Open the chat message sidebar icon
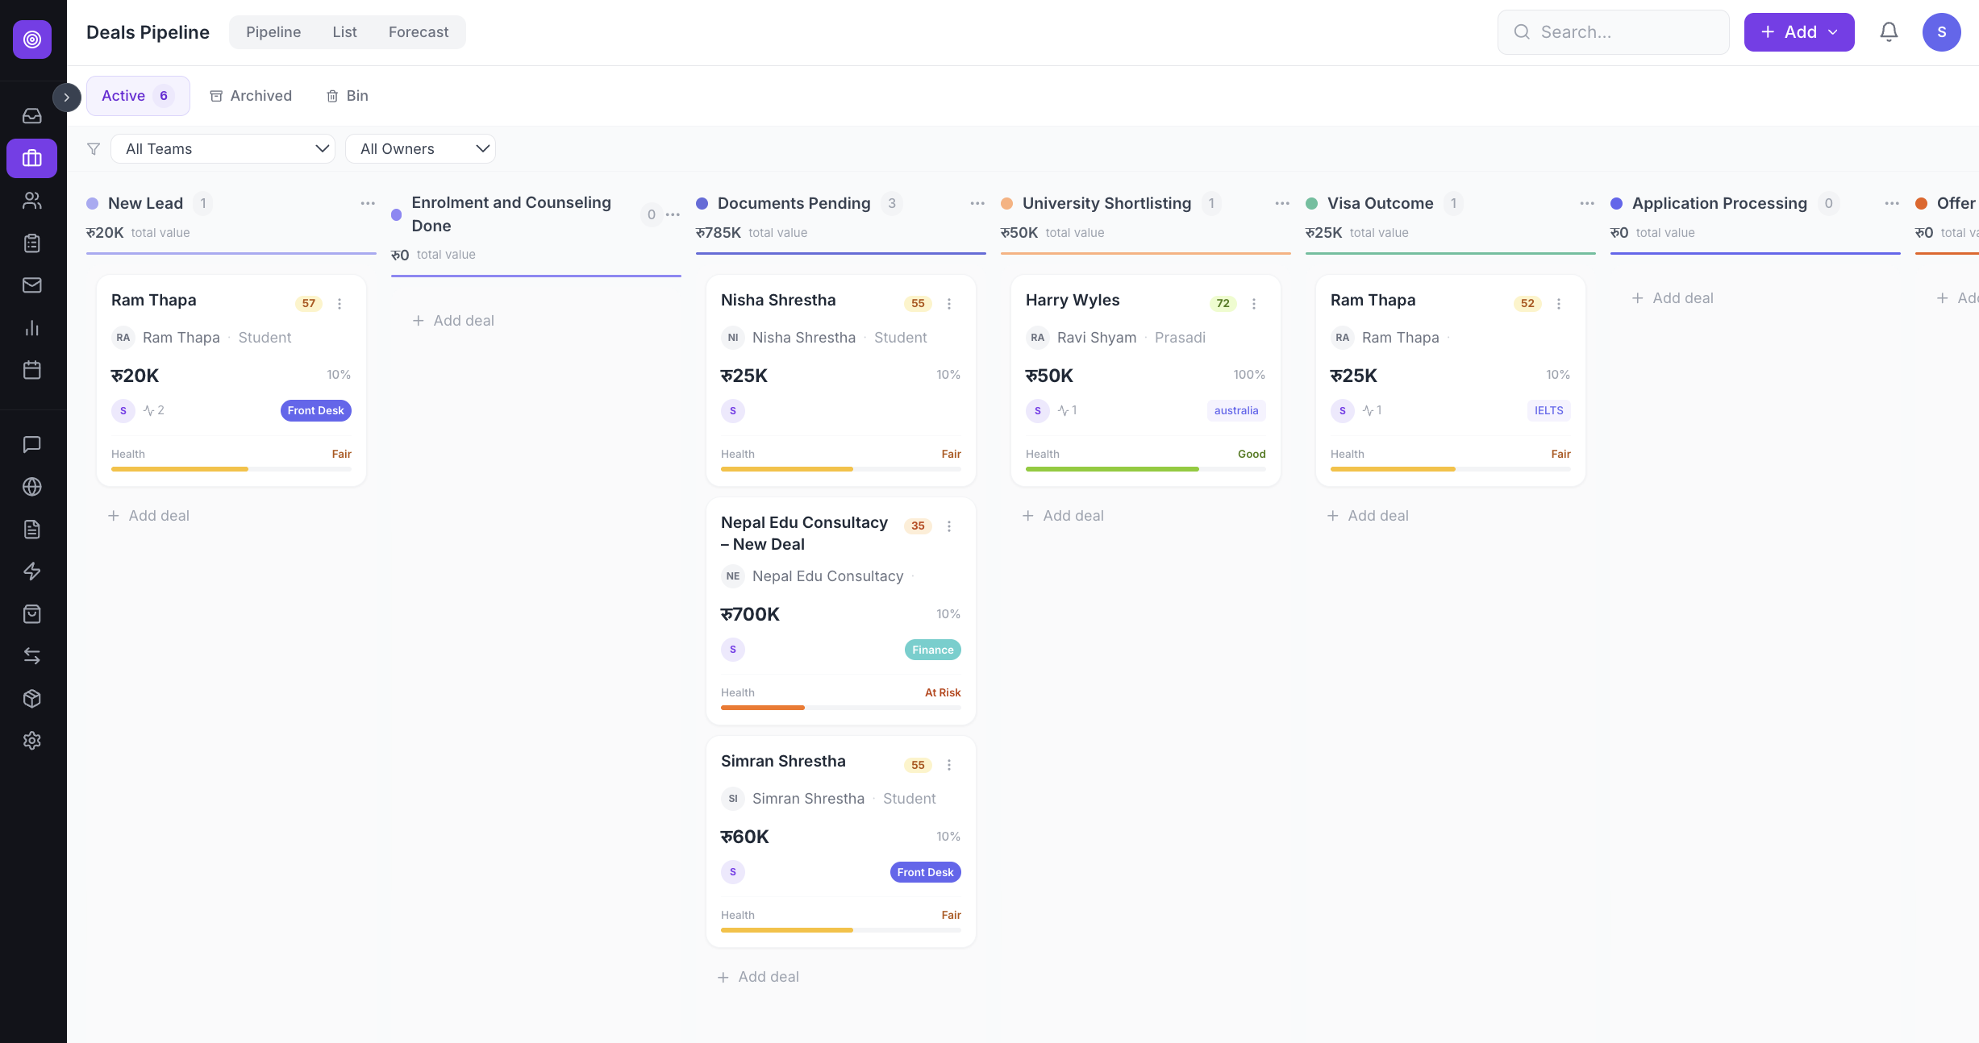This screenshot has height=1043, width=1979. tap(32, 444)
